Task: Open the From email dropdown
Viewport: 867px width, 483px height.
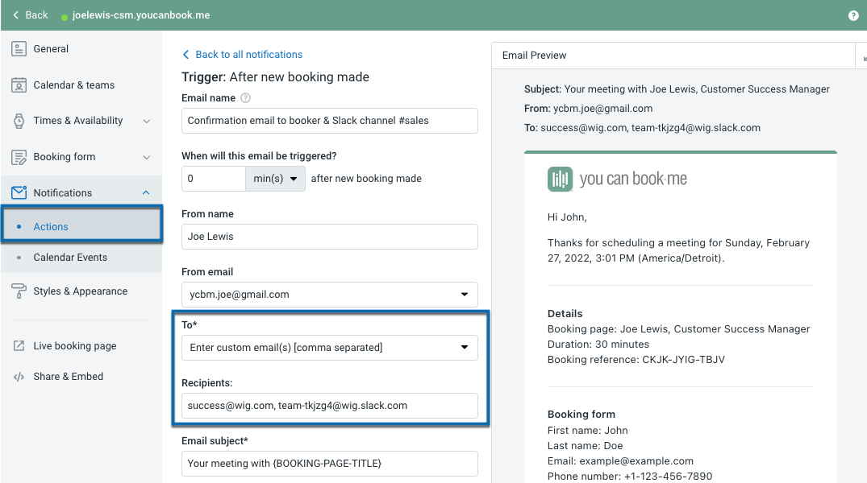Action: coord(465,295)
